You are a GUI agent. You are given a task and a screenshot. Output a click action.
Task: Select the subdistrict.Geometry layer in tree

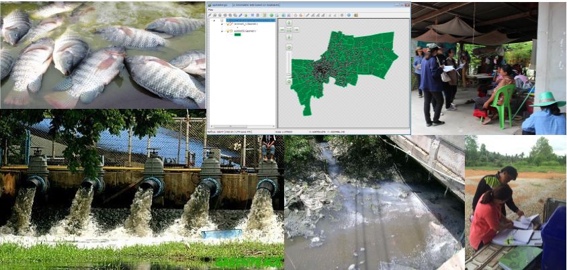click(245, 30)
